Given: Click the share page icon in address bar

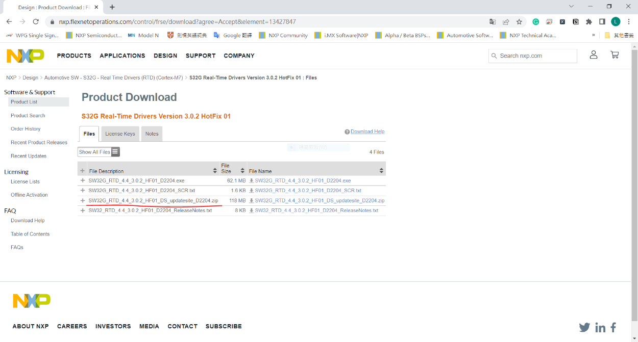Looking at the screenshot, I should coord(506,22).
